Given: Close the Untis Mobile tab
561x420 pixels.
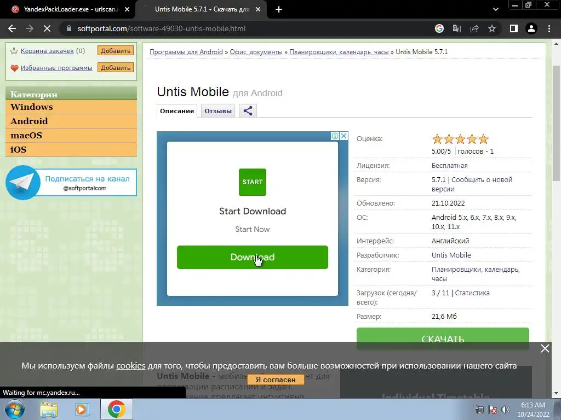Looking at the screenshot, I should [x=258, y=10].
